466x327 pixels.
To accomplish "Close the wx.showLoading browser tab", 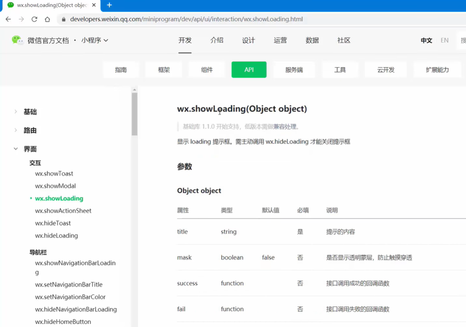I will pyautogui.click(x=94, y=5).
